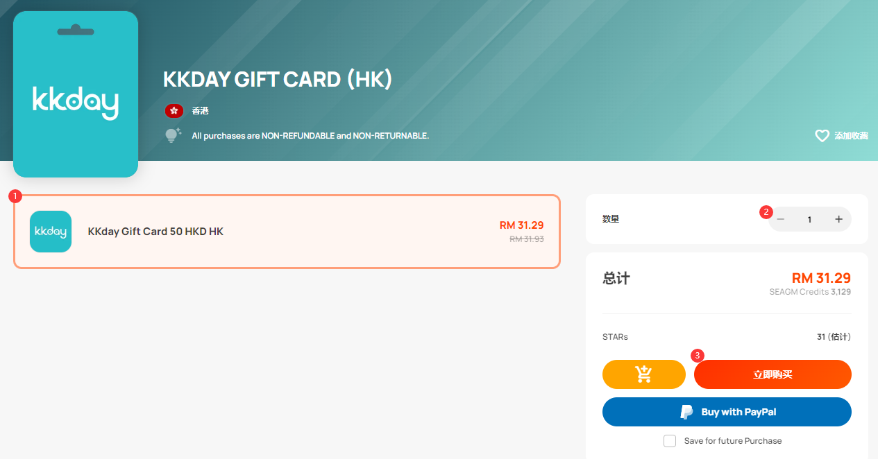Add item using the cart icon button

644,374
